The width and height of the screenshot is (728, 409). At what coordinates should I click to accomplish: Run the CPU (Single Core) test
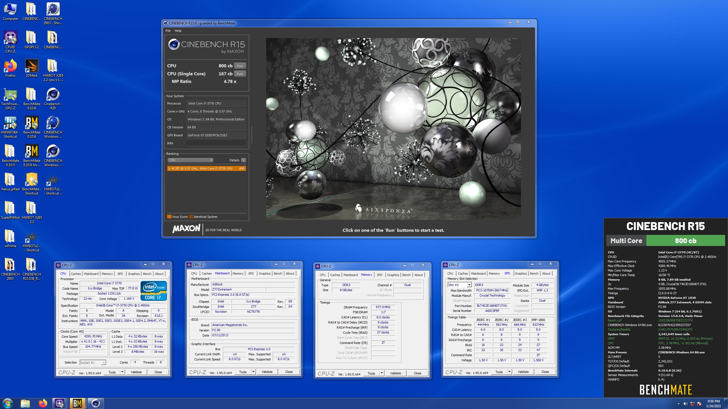[240, 74]
